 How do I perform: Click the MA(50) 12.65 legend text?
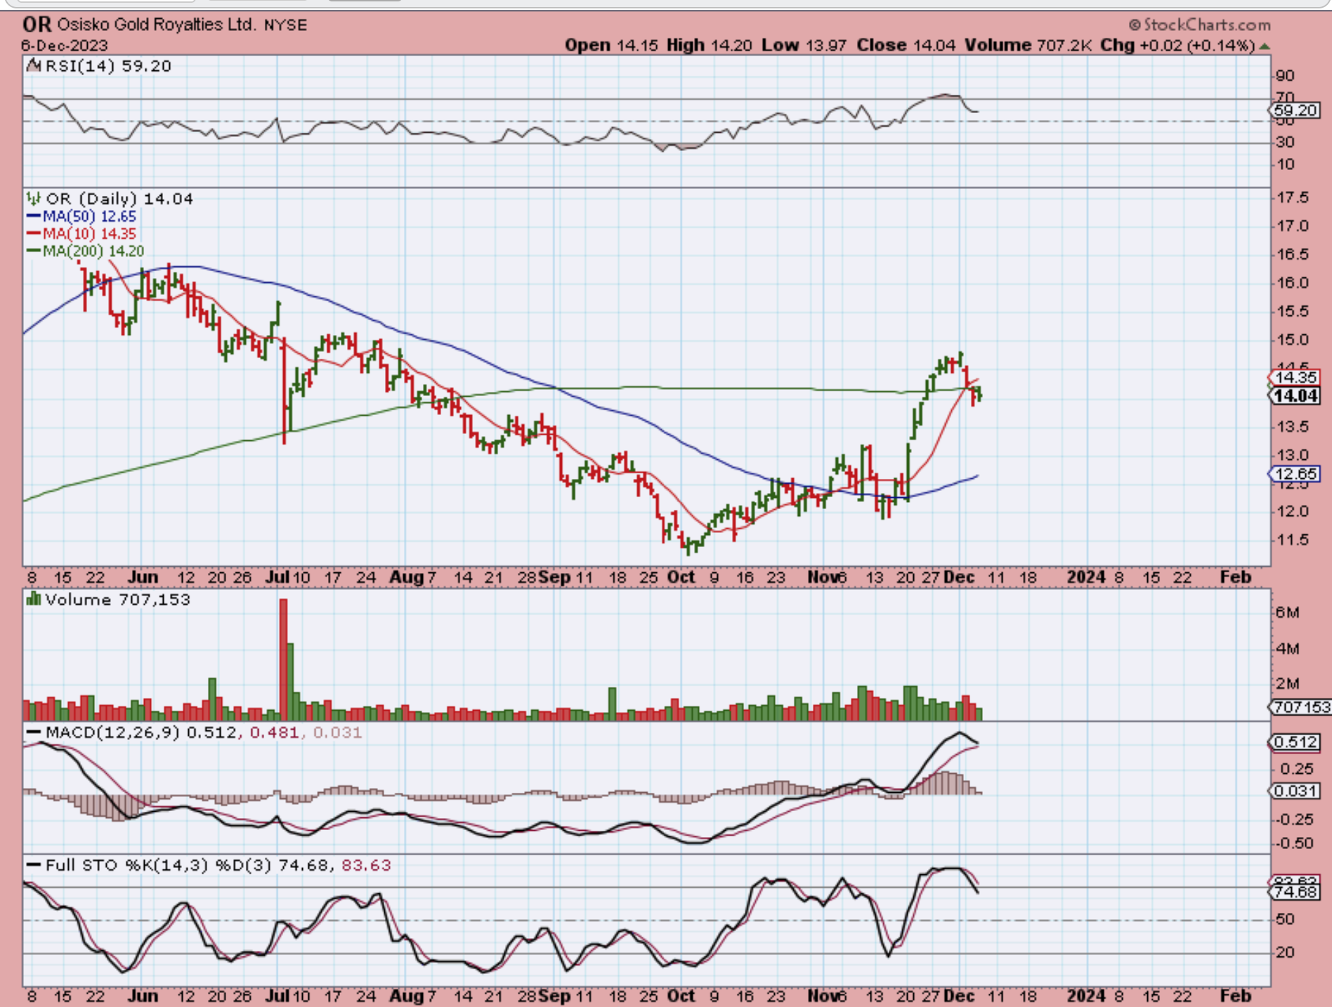click(89, 216)
